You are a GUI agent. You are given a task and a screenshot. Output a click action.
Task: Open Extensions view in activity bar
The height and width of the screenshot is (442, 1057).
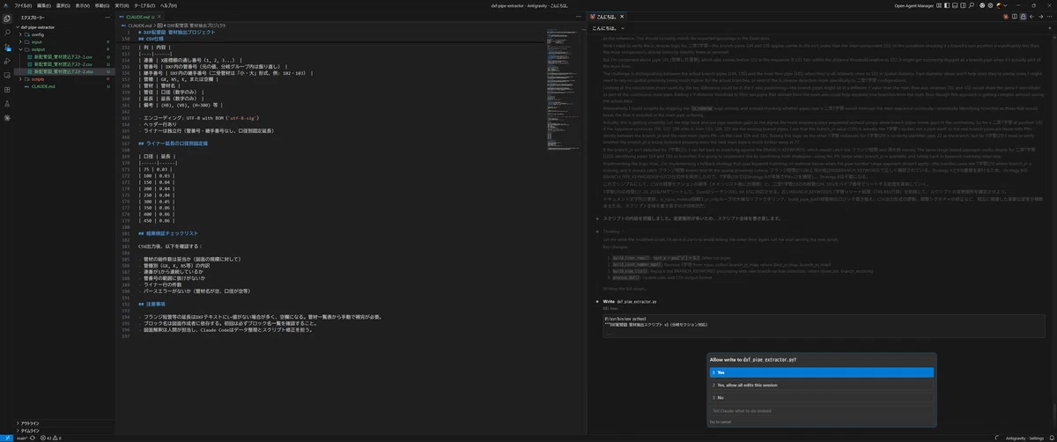coord(7,90)
